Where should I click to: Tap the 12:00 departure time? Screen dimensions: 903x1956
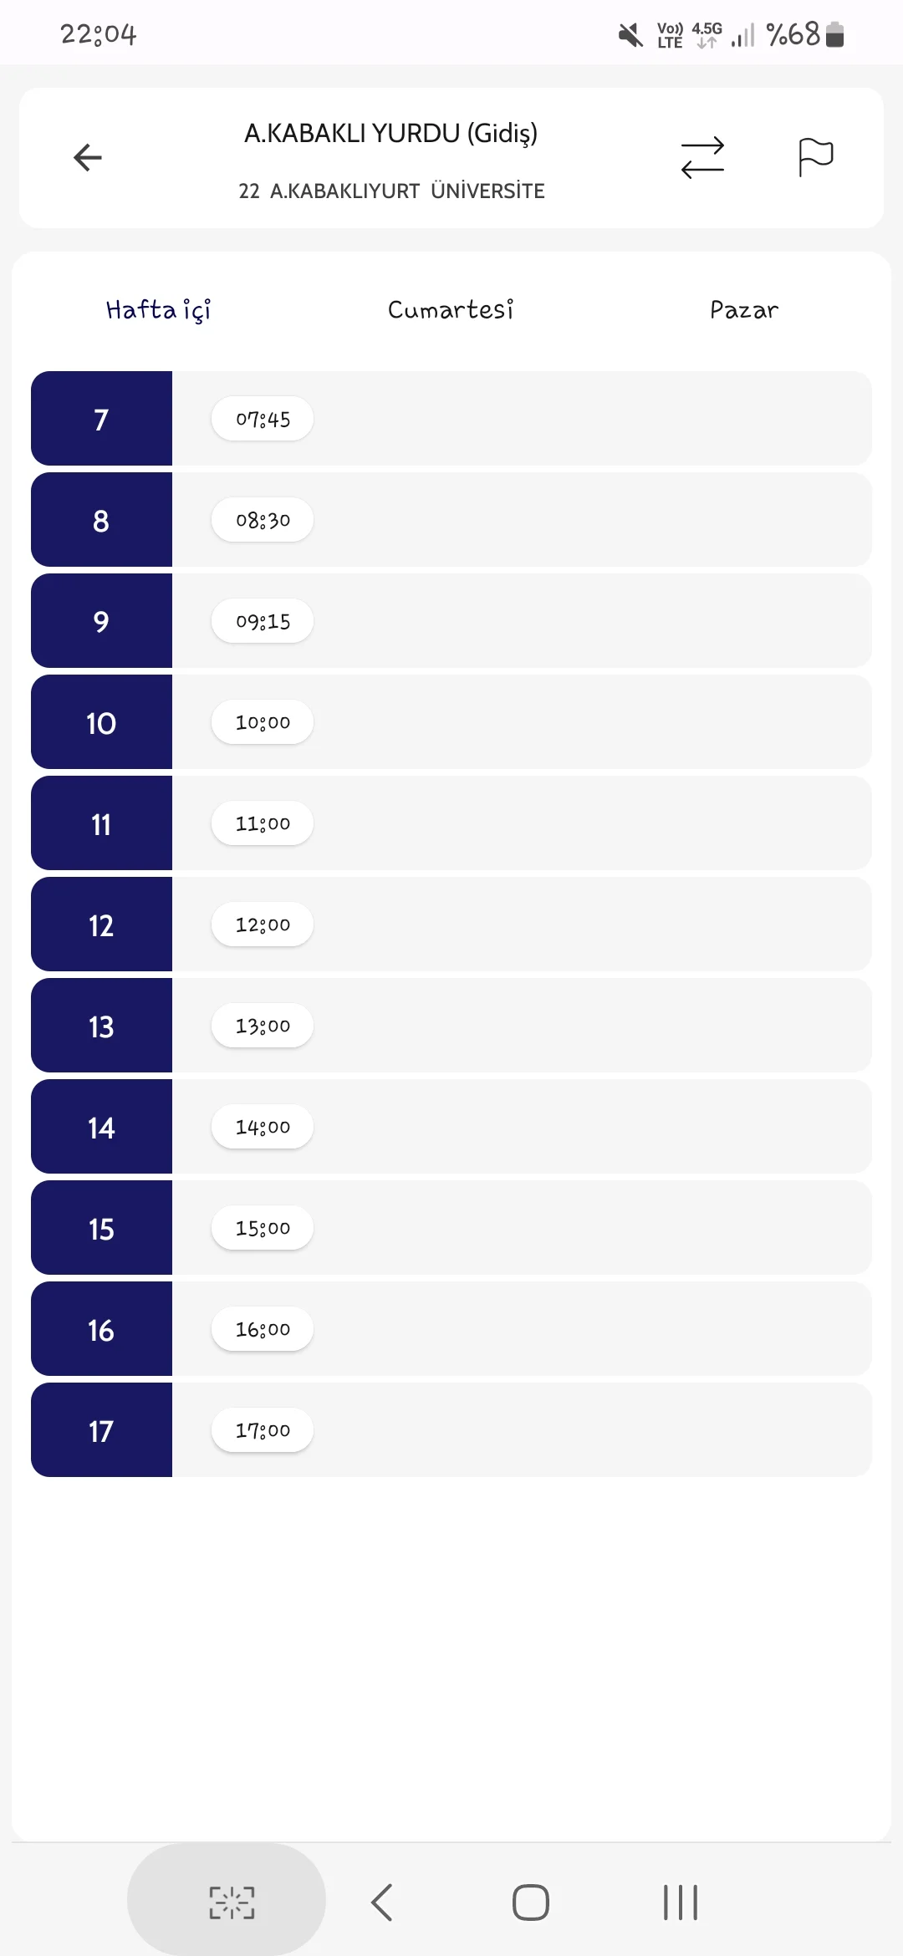(263, 925)
